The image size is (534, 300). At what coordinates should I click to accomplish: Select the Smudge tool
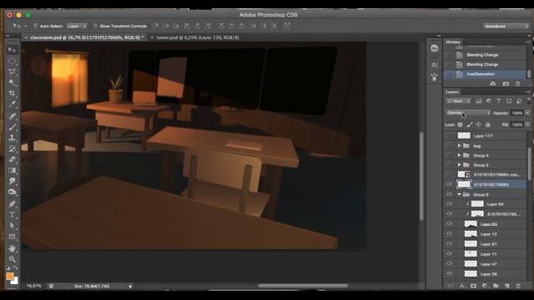[12, 181]
